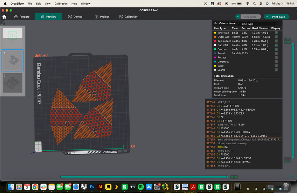Collapse the plate sidebar with double-arrow icon
This screenshot has width=297, height=193.
tap(3, 22)
